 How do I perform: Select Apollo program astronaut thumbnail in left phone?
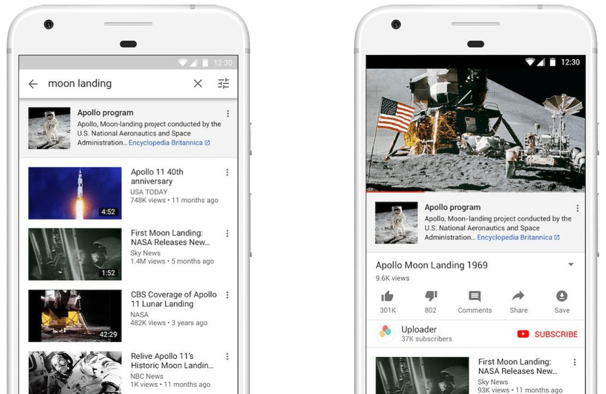(x=49, y=128)
